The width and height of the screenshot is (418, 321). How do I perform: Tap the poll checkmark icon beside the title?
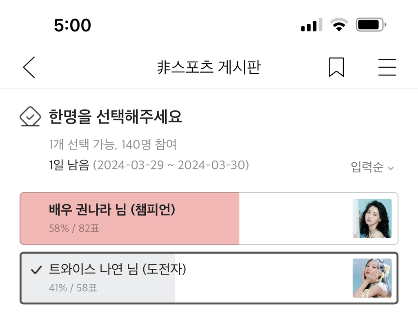(x=30, y=117)
